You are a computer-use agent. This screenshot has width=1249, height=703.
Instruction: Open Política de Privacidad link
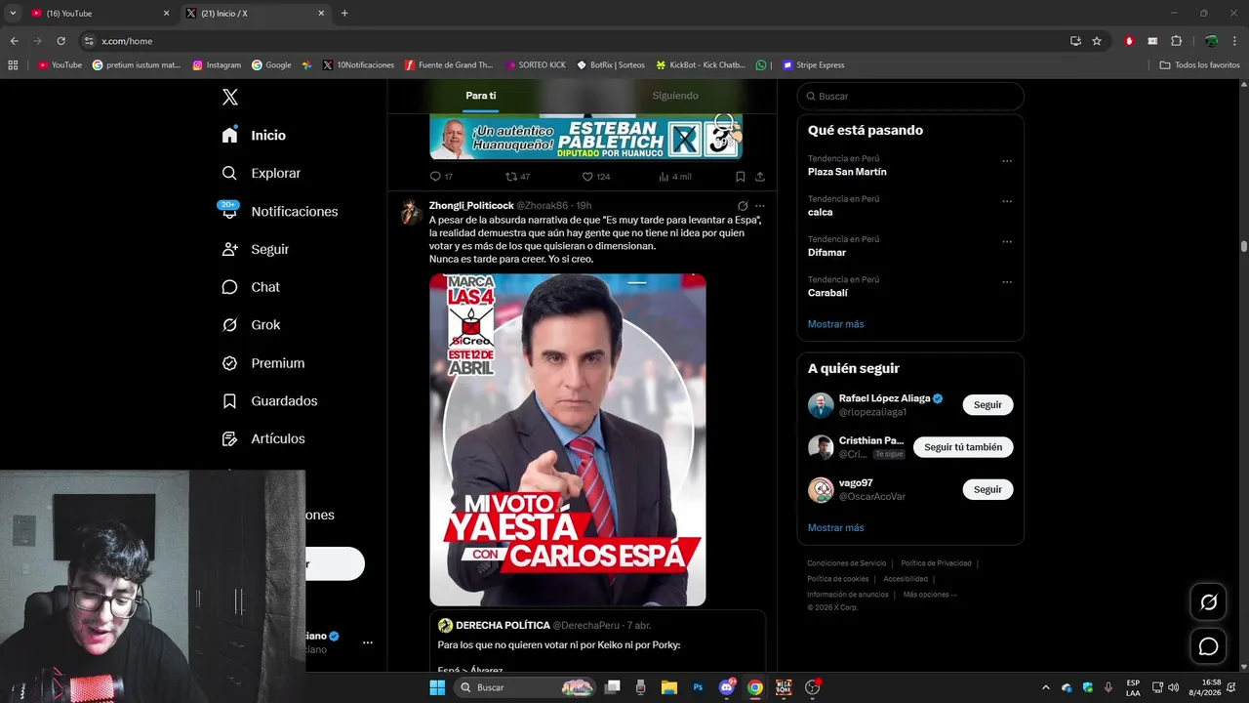pyautogui.click(x=936, y=563)
